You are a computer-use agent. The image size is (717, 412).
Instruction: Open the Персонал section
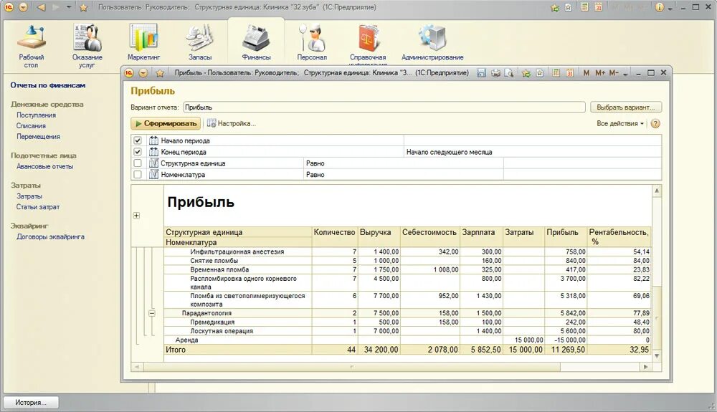click(x=312, y=42)
